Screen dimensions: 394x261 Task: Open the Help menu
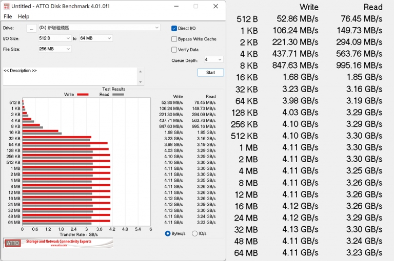[x=24, y=16]
